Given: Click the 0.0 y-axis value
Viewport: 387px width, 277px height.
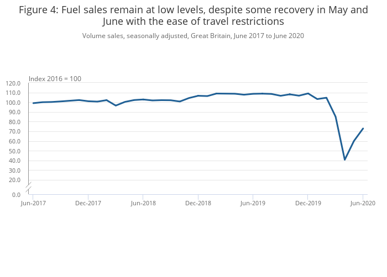Looking at the screenshot, I should pos(16,194).
